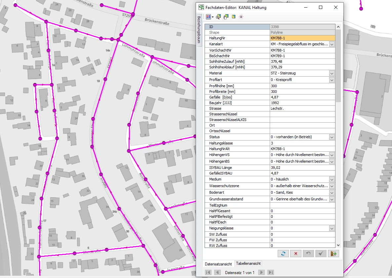Undo changes with the undo arrow icon
The image size is (392, 278).
pos(308,254)
